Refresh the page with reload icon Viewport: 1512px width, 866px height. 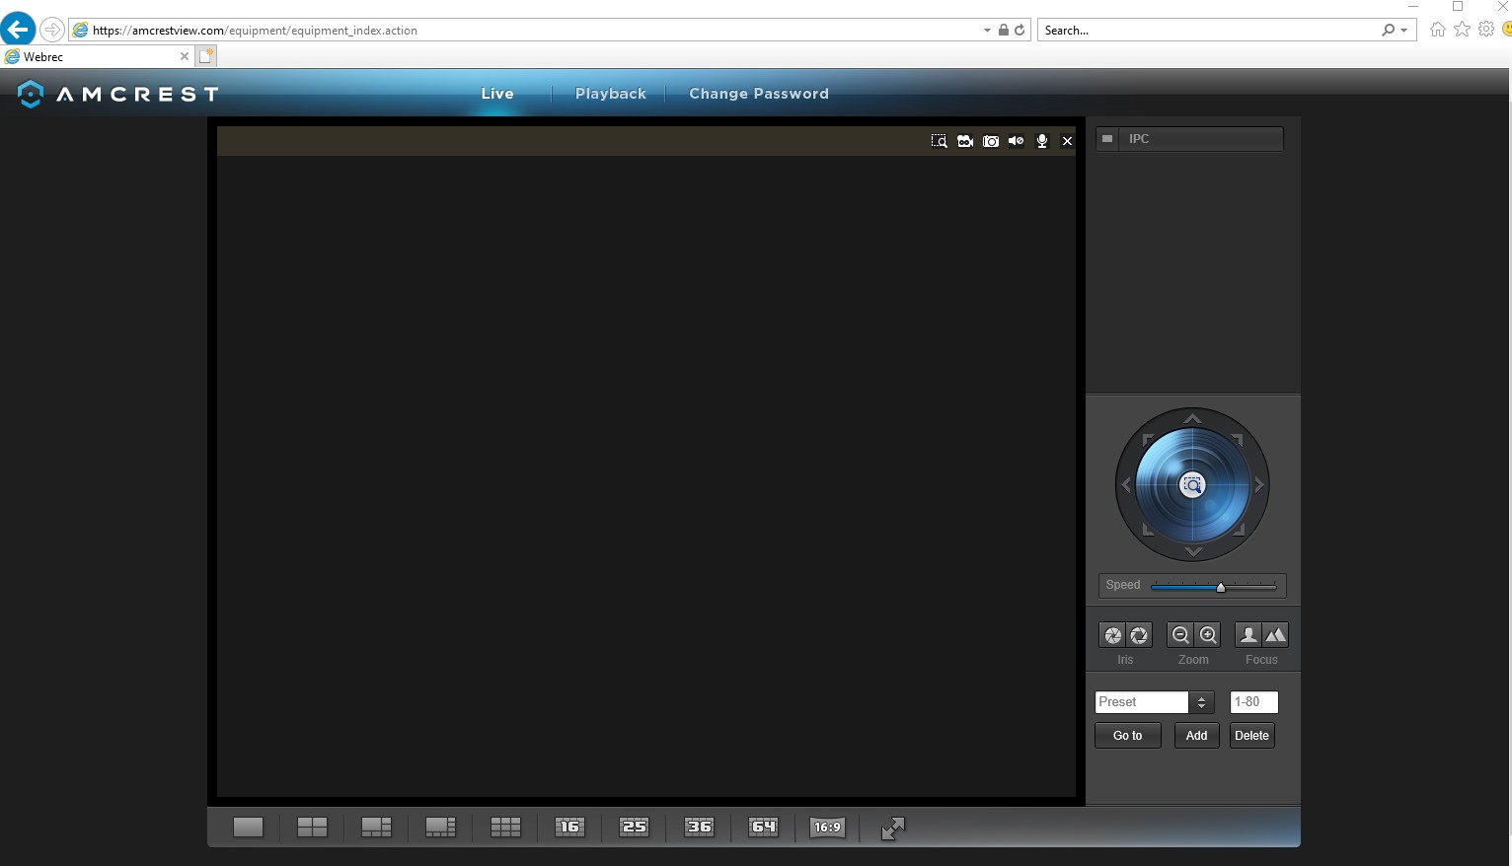tap(1020, 31)
